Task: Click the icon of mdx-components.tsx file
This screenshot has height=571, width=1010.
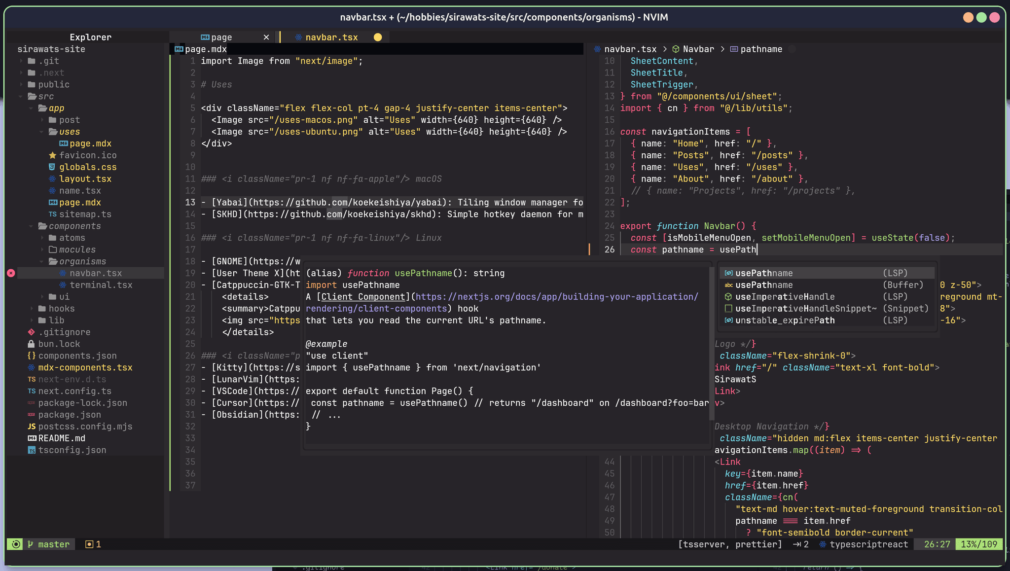Action: tap(32, 368)
